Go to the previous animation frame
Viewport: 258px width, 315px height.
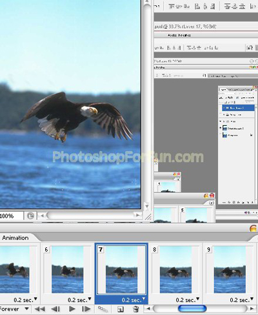[x=55, y=309]
